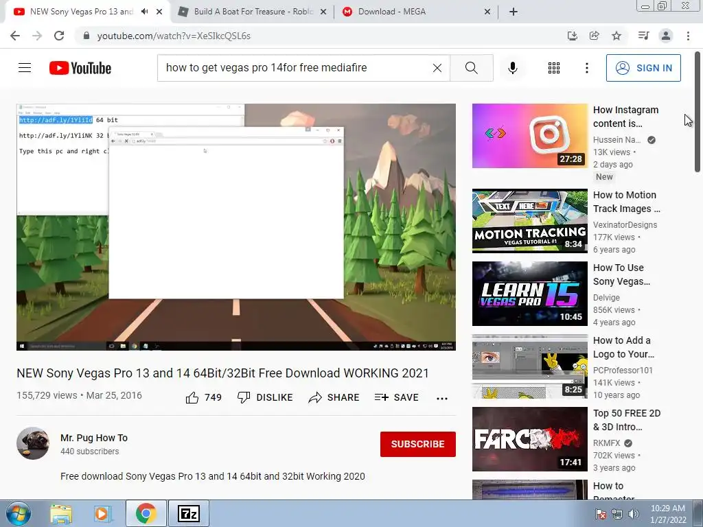Image resolution: width=703 pixels, height=527 pixels.
Task: Subscribe to Mr. Pug How To
Action: coord(418,444)
